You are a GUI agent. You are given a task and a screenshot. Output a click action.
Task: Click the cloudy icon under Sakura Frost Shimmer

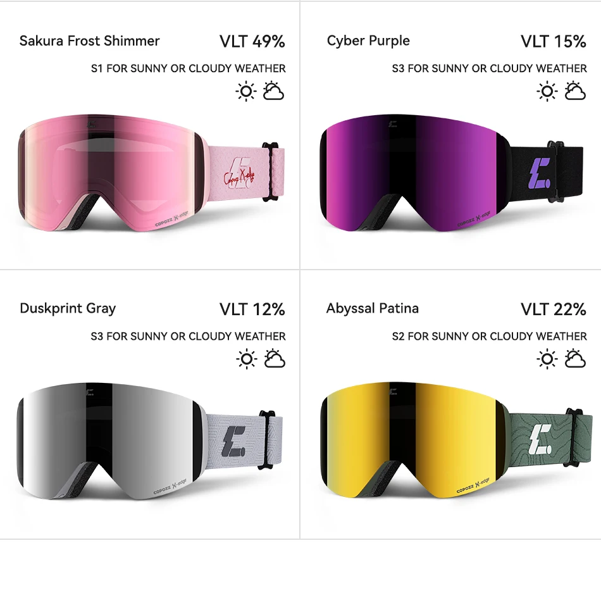(x=274, y=91)
